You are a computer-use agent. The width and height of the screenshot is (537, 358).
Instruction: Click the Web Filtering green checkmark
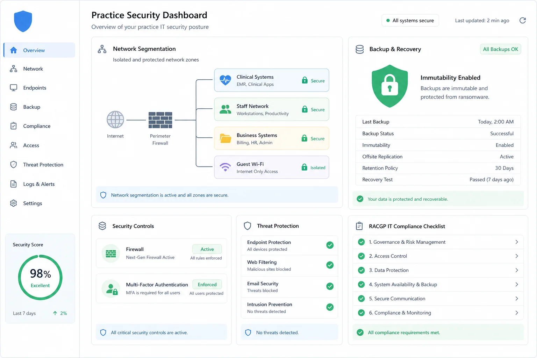click(x=330, y=265)
